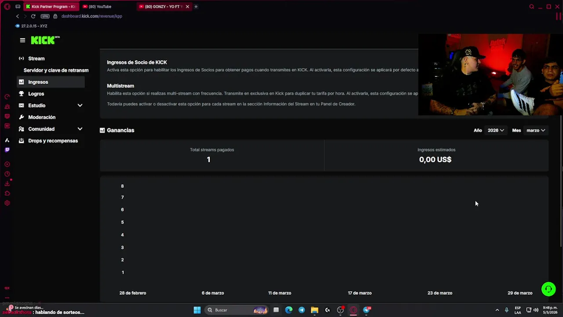
Task: Click the site padlock security icon
Action: [x=55, y=16]
